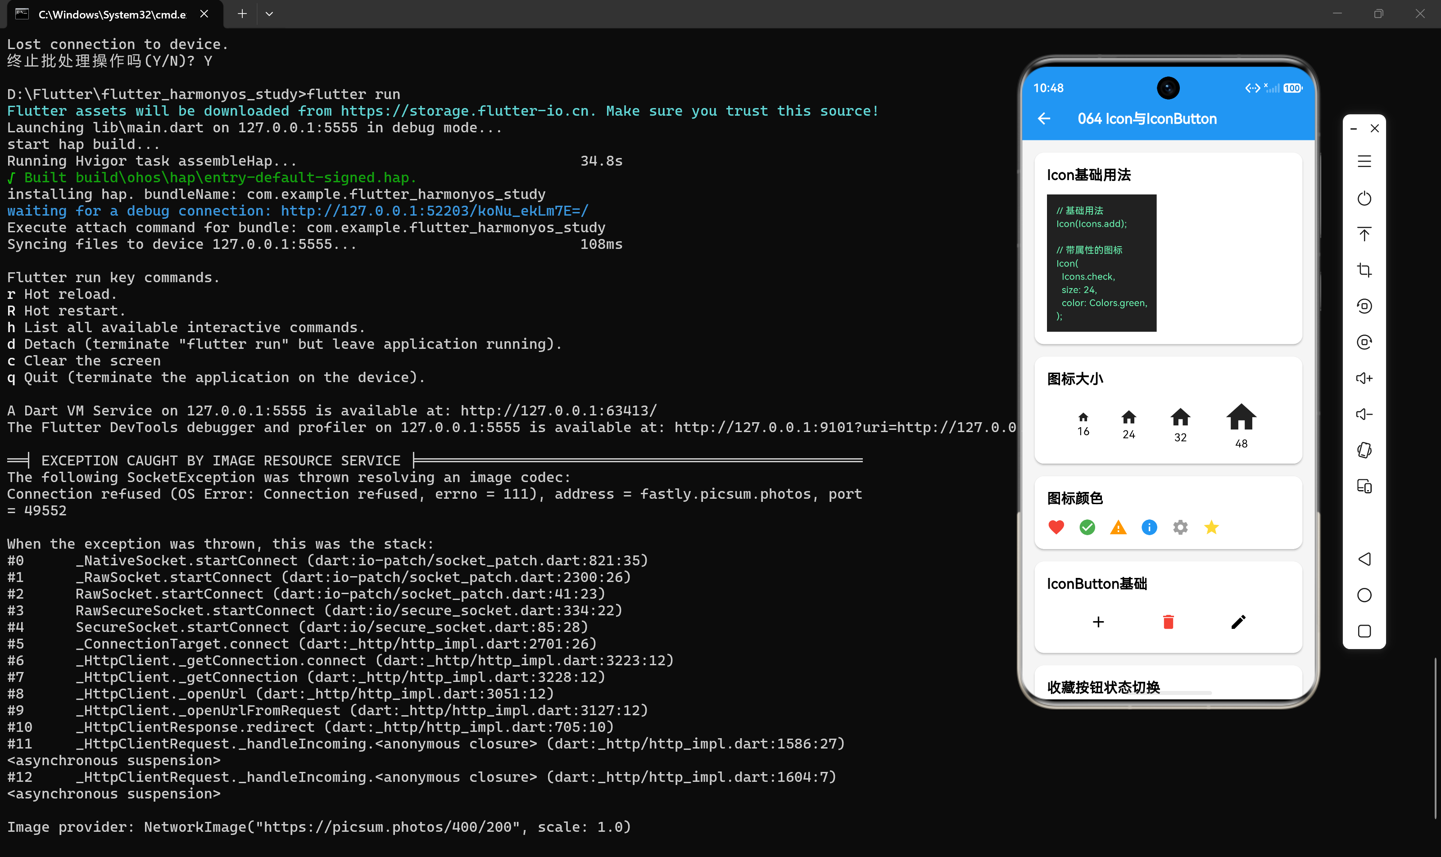The image size is (1441, 857).
Task: Click the phone status bar time 10:48
Action: point(1048,88)
